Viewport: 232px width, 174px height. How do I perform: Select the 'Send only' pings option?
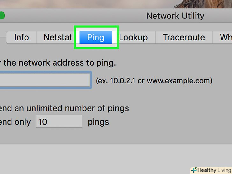(15, 122)
